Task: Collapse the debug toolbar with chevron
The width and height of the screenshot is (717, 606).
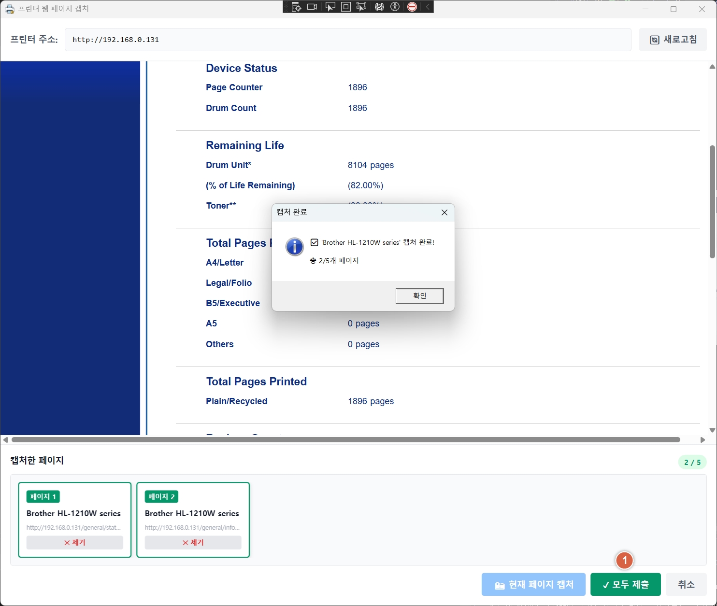Action: [428, 7]
